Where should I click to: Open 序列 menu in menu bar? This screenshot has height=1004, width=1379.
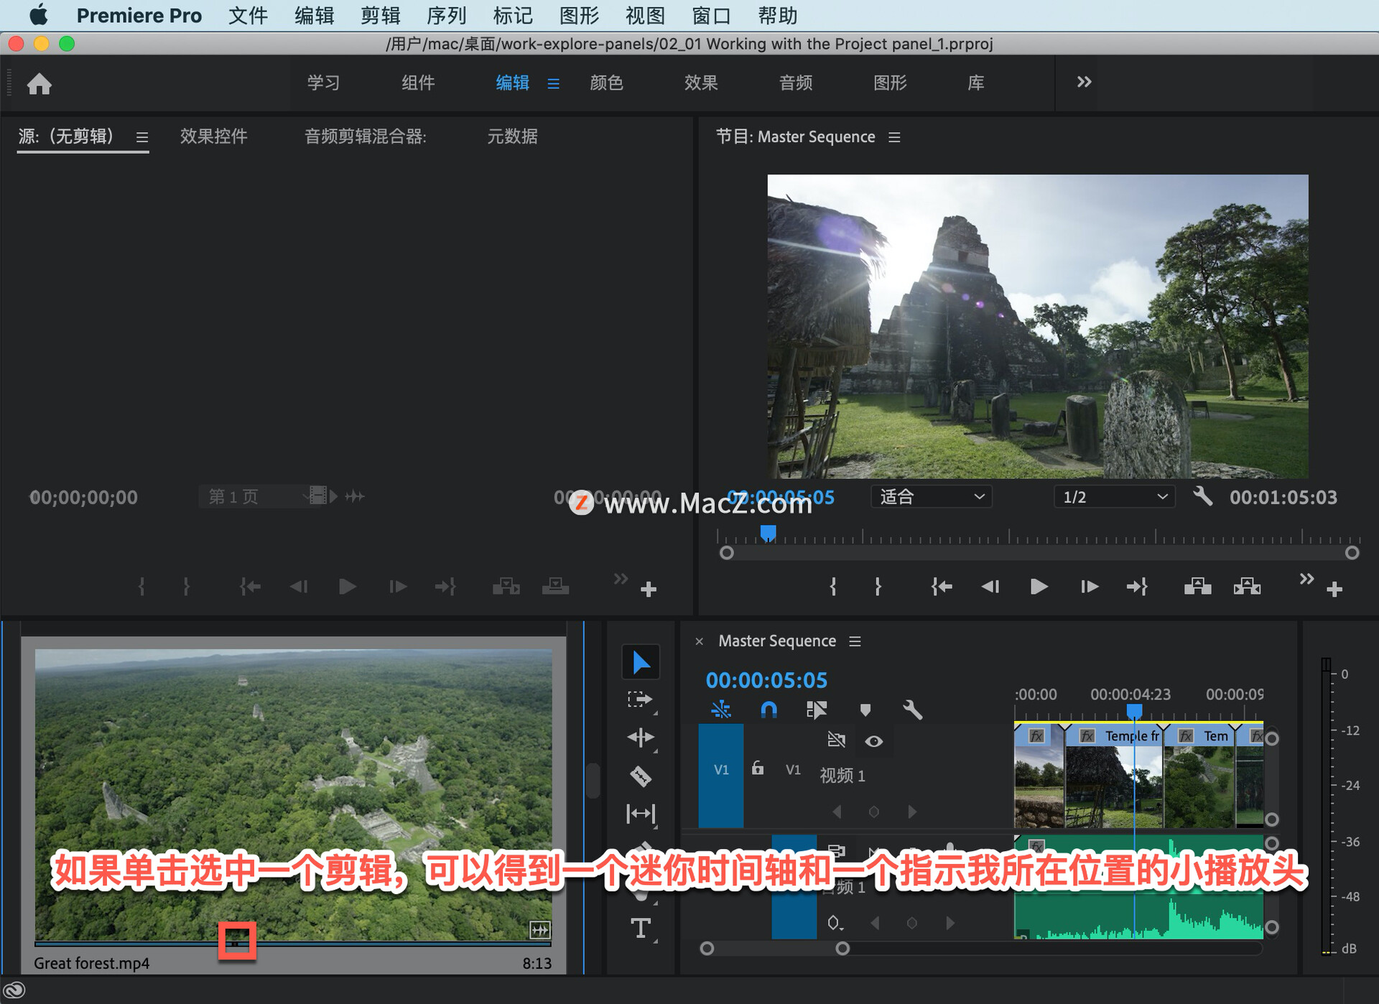pyautogui.click(x=446, y=15)
